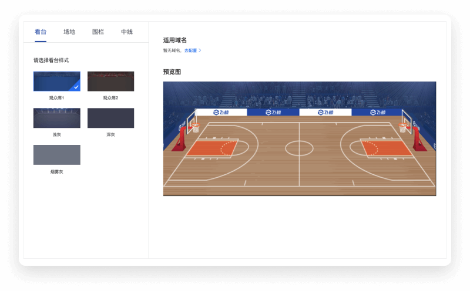Click the center circle of the court
The image size is (470, 291).
[x=299, y=148]
